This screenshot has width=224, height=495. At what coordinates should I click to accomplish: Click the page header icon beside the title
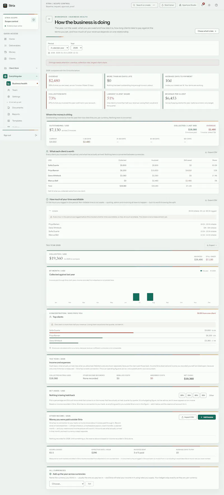(49, 19)
